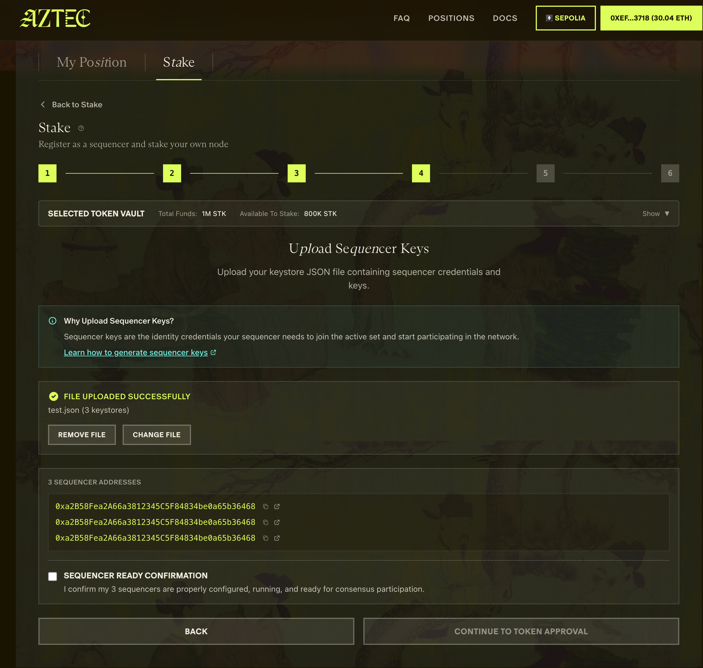The image size is (703, 668).
Task: Open the Sepolia network selector
Action: pos(565,18)
